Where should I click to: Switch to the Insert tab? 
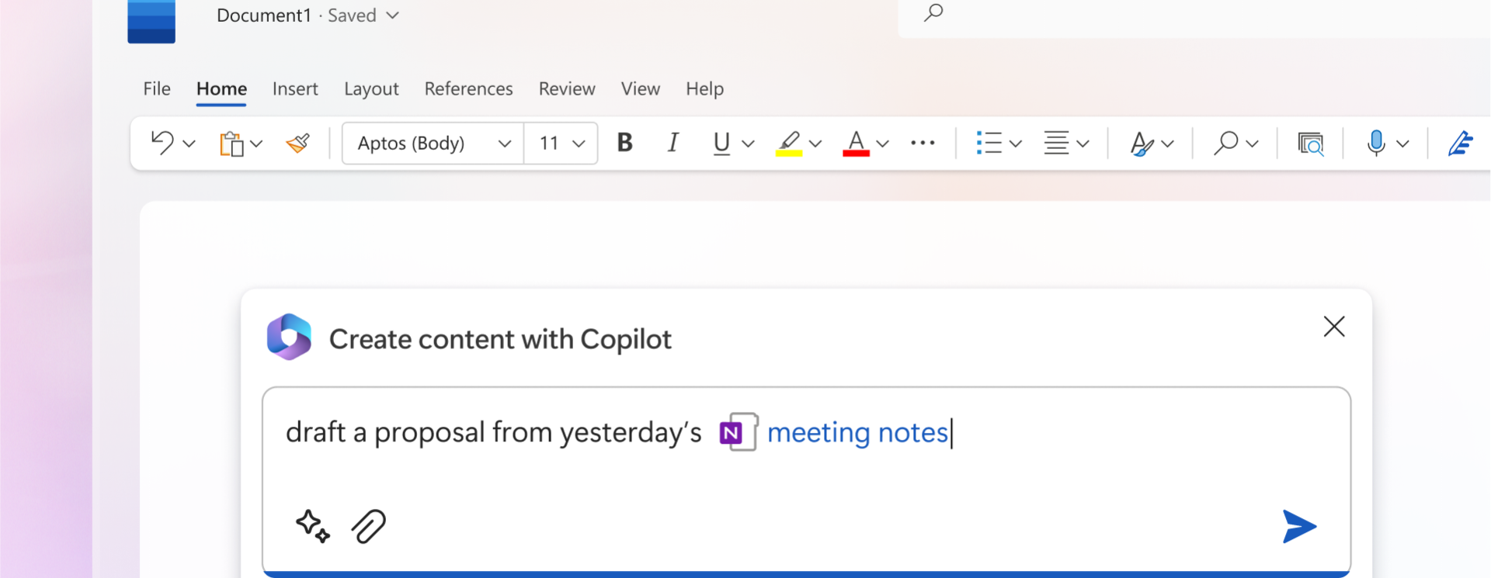pos(295,88)
